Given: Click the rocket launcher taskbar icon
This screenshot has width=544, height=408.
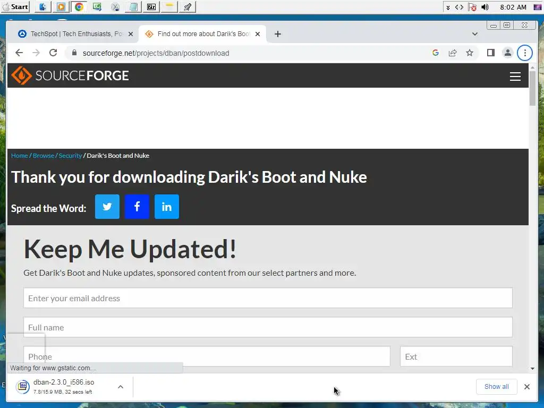Looking at the screenshot, I should 188,6.
